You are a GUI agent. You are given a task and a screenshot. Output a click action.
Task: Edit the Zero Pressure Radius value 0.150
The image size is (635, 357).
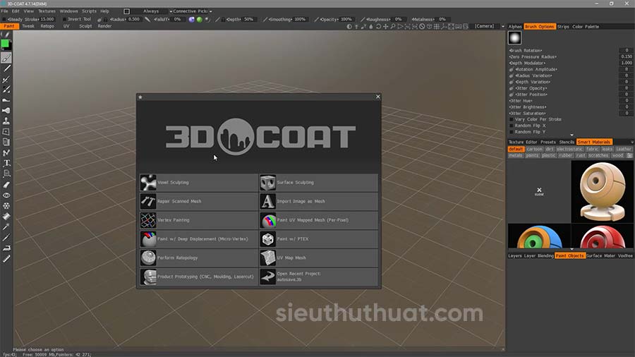coord(626,56)
